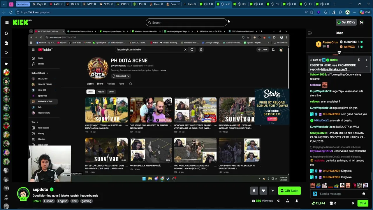The height and width of the screenshot is (210, 373).
Task: Click the Gift Subs button
Action: click(x=289, y=191)
